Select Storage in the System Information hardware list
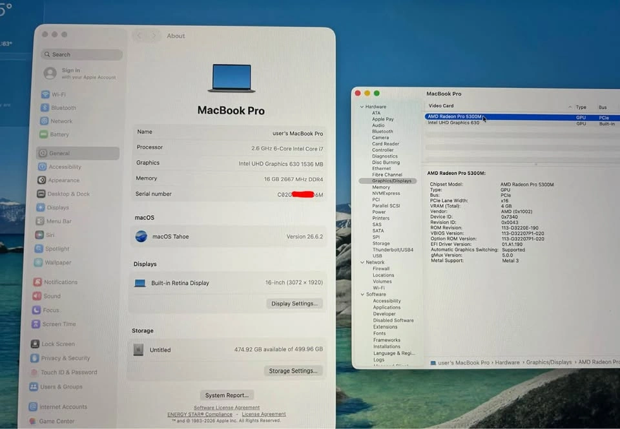 tap(381, 244)
